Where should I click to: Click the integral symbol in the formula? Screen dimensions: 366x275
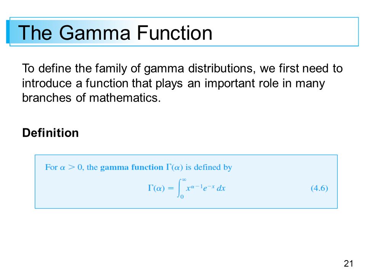coord(179,188)
